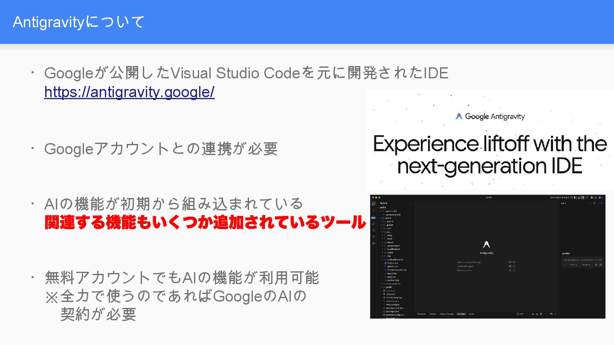The image size is (614, 345).
Task: Click the microphone icon in Agent input
Action: [596, 265]
